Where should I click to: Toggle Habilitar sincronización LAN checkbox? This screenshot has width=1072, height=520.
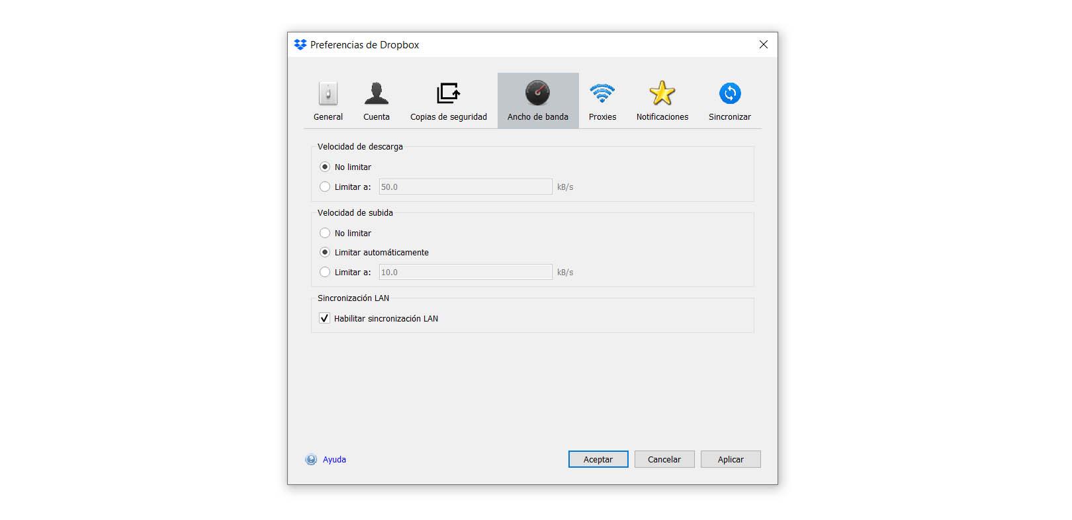[324, 318]
